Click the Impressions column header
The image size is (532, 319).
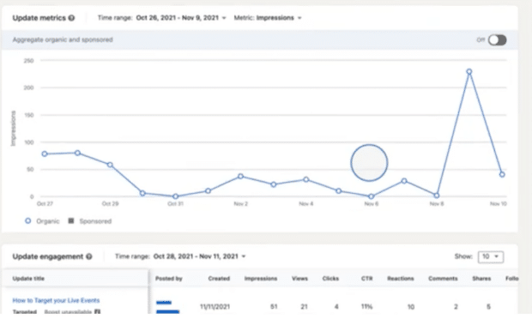click(x=261, y=279)
